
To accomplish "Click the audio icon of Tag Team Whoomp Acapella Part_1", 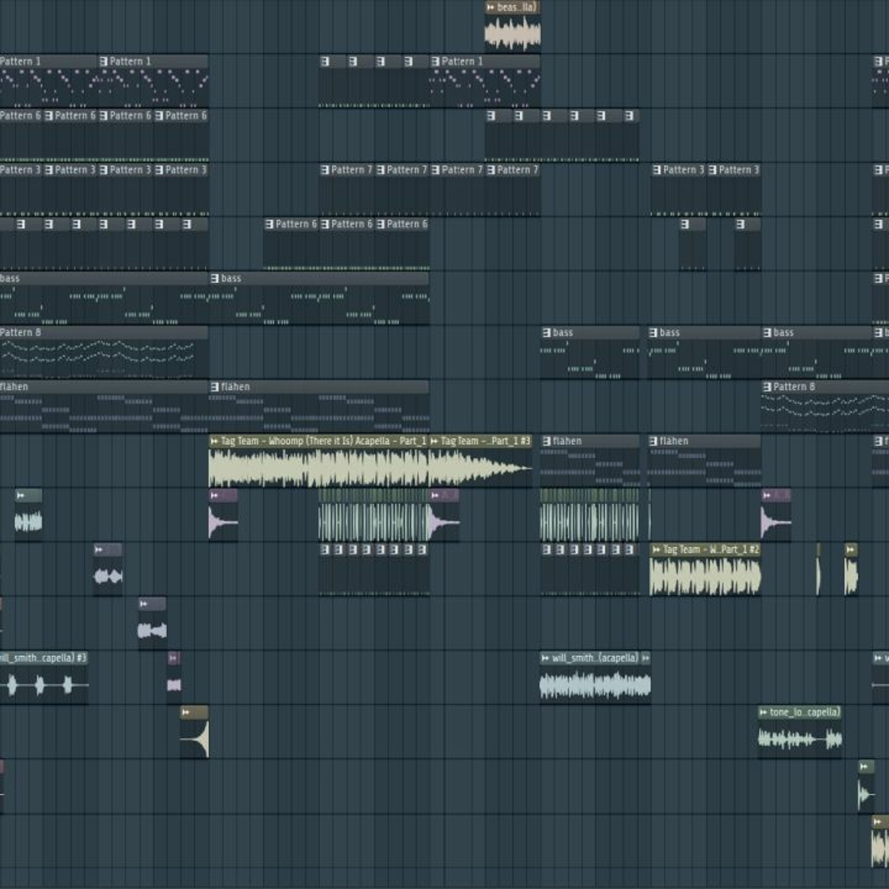I will pos(214,441).
